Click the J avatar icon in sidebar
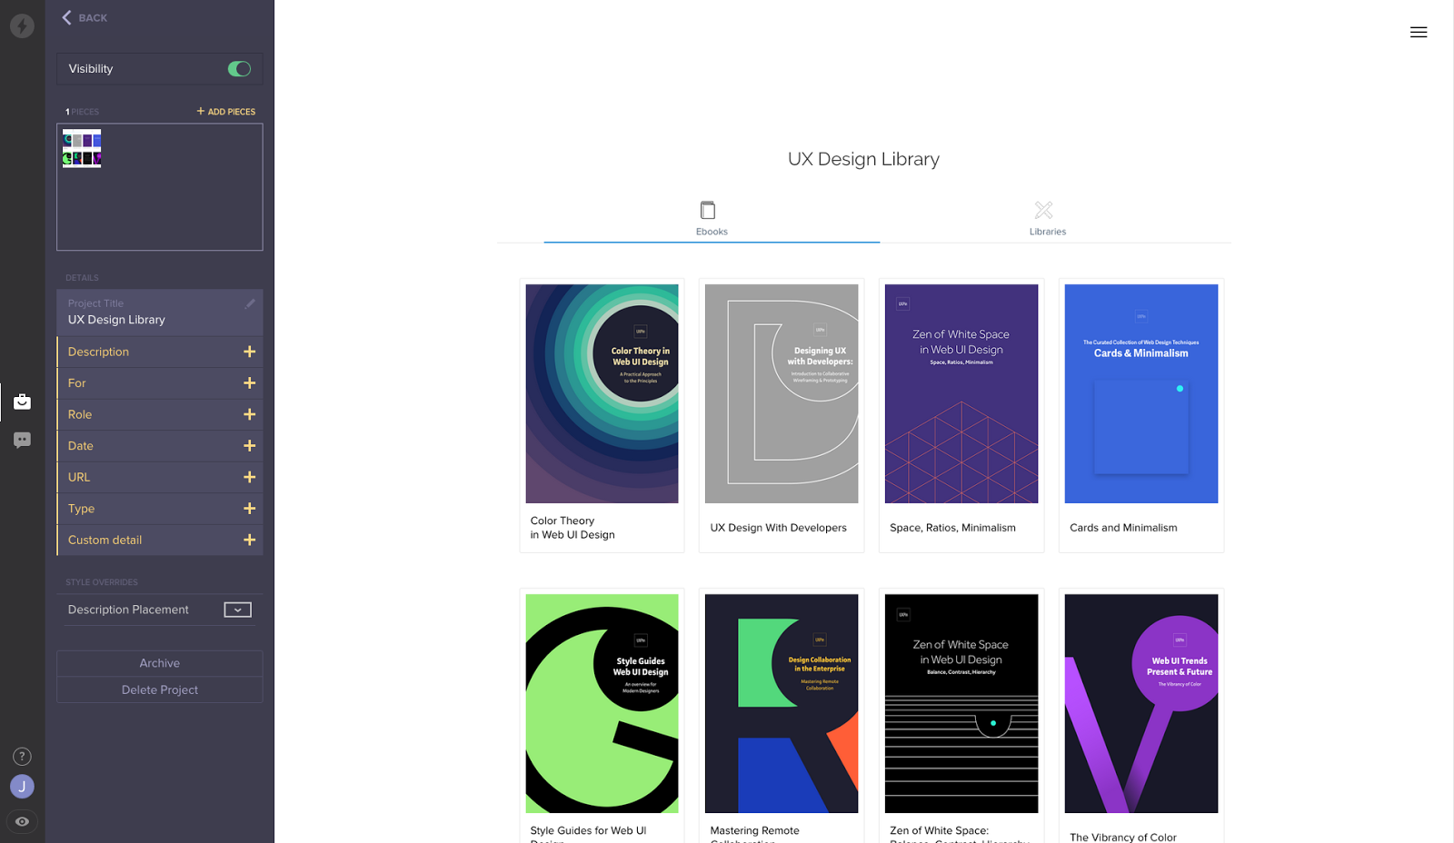 (22, 786)
